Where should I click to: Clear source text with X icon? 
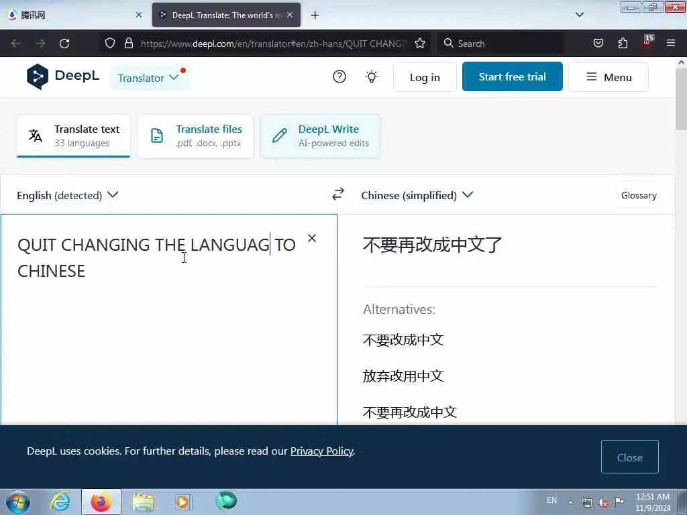pos(311,238)
